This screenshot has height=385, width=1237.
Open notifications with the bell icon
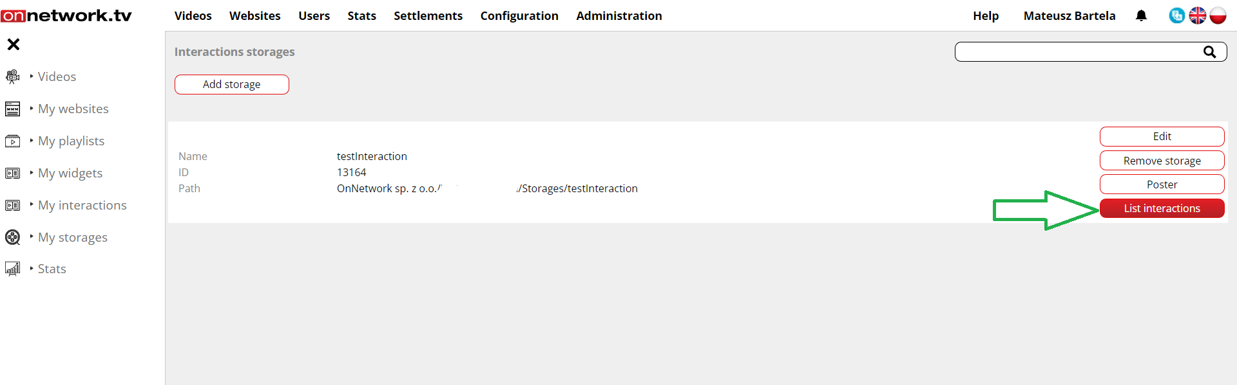pyautogui.click(x=1141, y=15)
